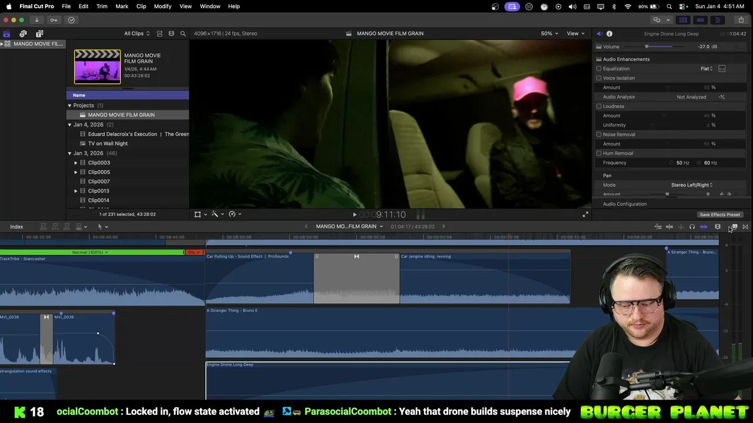Viewport: 753px width, 423px height.
Task: Enter fullscreen viewer with arrows icon
Action: point(585,214)
